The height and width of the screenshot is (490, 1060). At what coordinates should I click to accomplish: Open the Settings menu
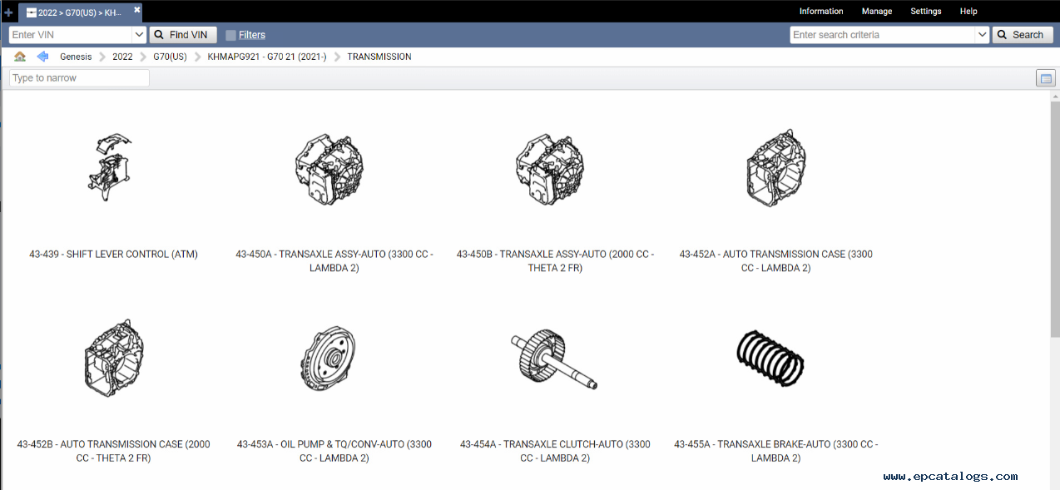click(x=925, y=12)
